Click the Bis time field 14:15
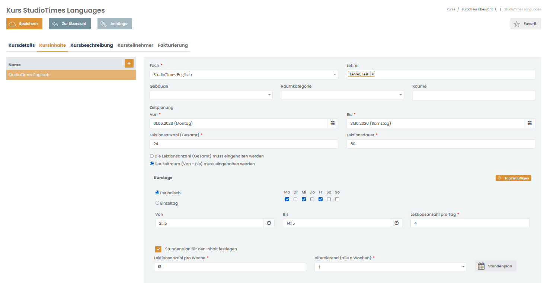This screenshot has width=544, height=283. pos(337,223)
